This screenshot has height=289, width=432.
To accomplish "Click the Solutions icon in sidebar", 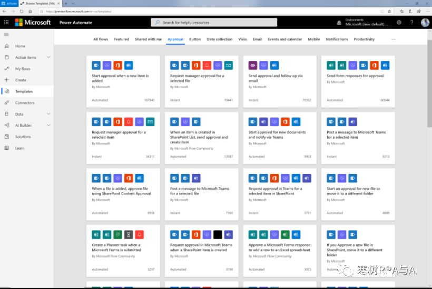I will pyautogui.click(x=7, y=137).
